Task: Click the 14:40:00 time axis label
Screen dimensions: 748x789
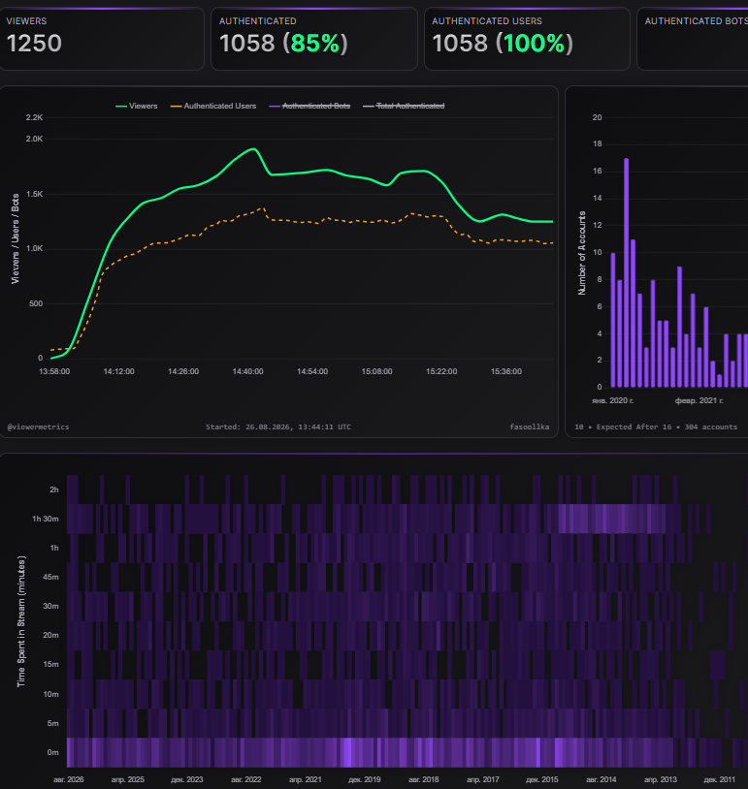Action: pyautogui.click(x=247, y=371)
